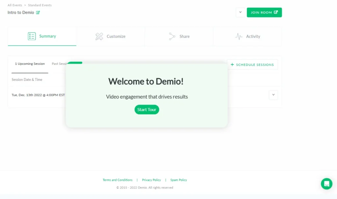Navigate to All Events breadcrumb
Image resolution: width=337 pixels, height=199 pixels.
click(x=15, y=5)
